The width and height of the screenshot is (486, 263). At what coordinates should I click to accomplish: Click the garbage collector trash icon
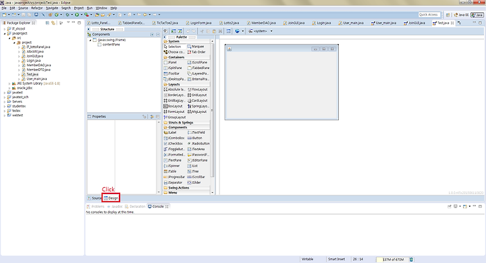coord(411,259)
